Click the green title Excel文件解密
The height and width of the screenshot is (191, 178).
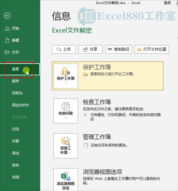click(x=72, y=30)
